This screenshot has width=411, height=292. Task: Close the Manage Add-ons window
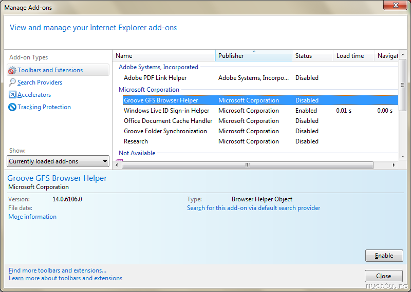pos(395,7)
